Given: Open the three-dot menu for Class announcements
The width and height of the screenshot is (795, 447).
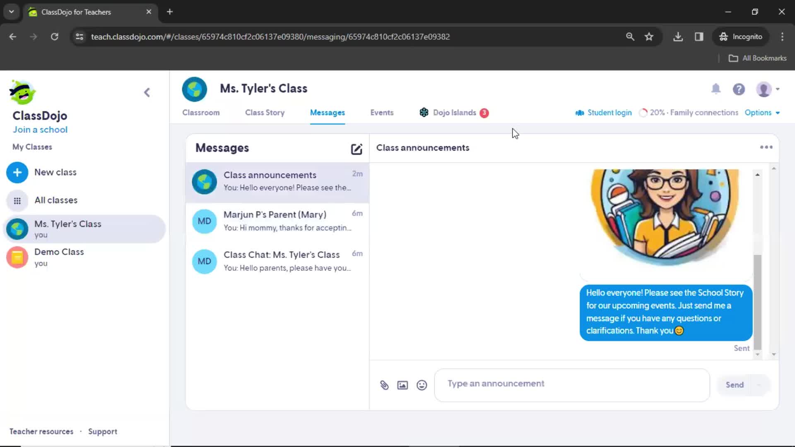Looking at the screenshot, I should point(766,147).
